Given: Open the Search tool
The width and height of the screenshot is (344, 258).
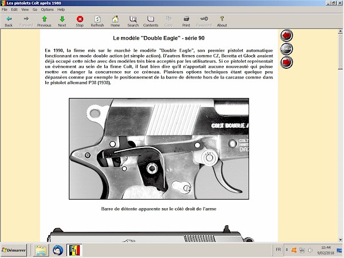Looking at the screenshot, I should coord(133,21).
